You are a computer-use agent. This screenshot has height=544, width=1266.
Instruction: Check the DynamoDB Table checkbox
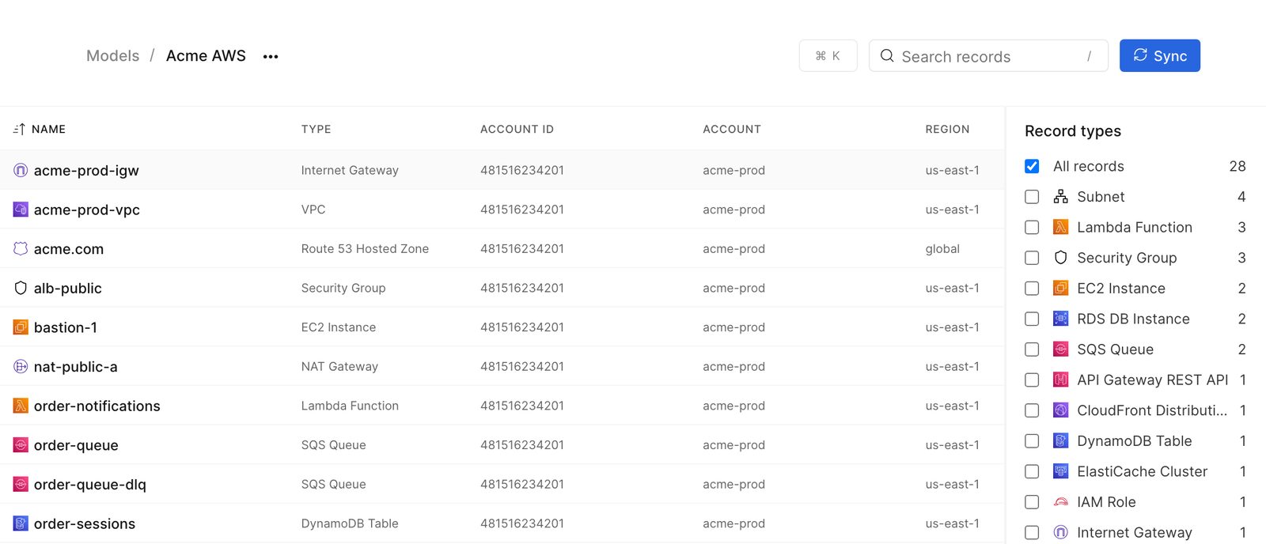pos(1032,440)
